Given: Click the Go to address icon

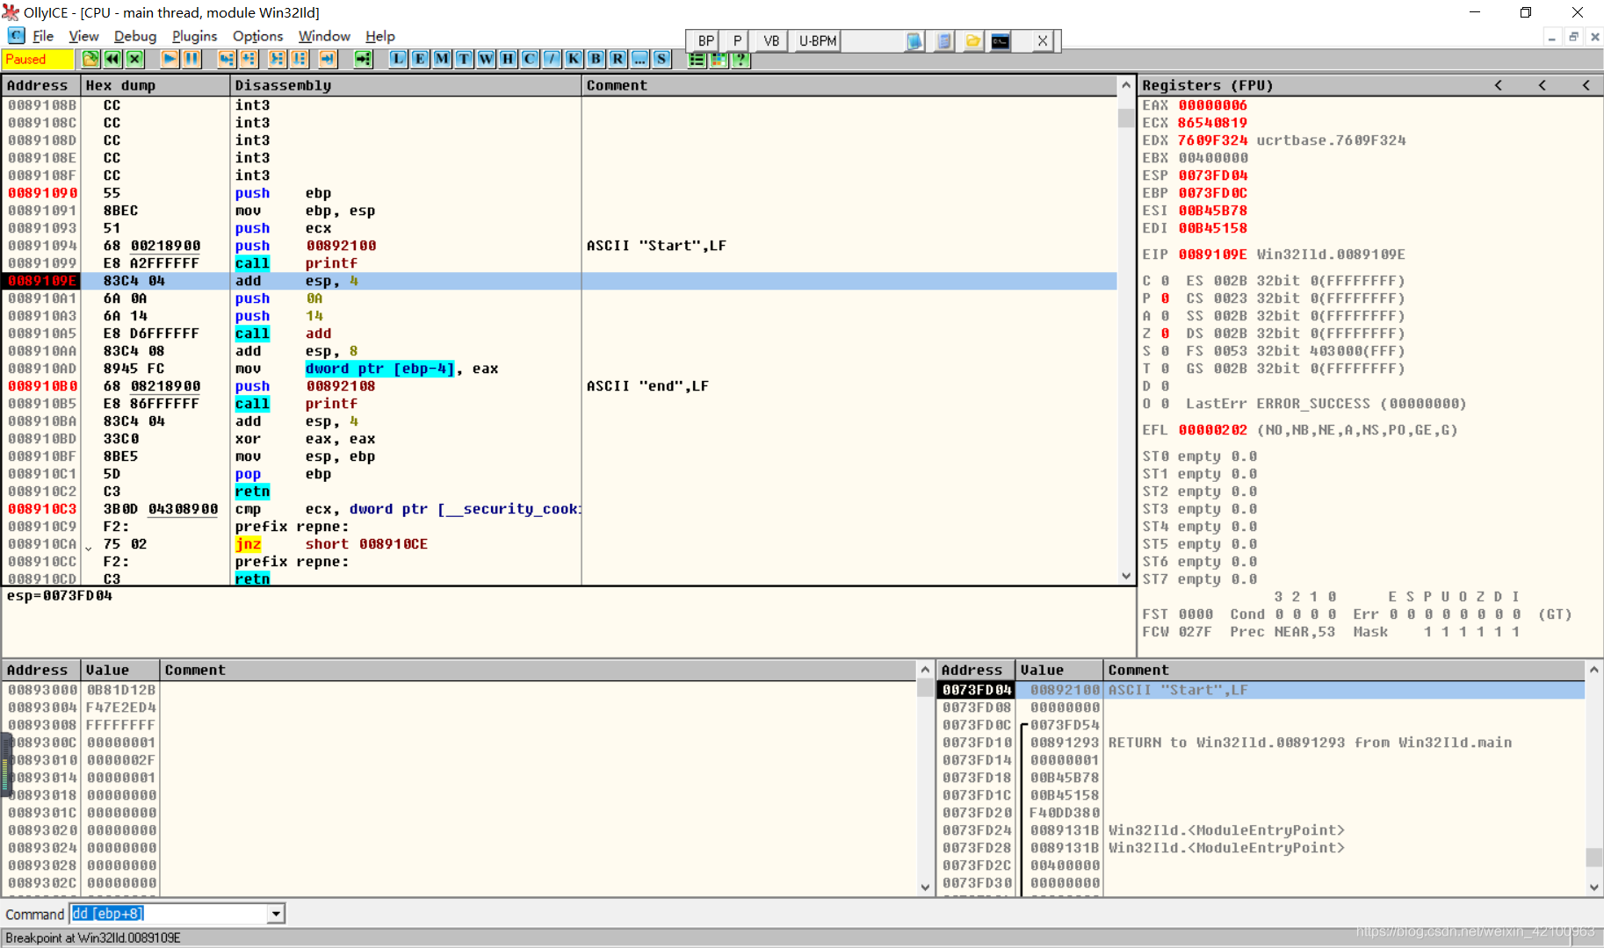Looking at the screenshot, I should (363, 59).
